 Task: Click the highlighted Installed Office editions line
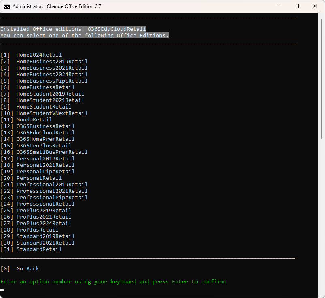(x=73, y=29)
